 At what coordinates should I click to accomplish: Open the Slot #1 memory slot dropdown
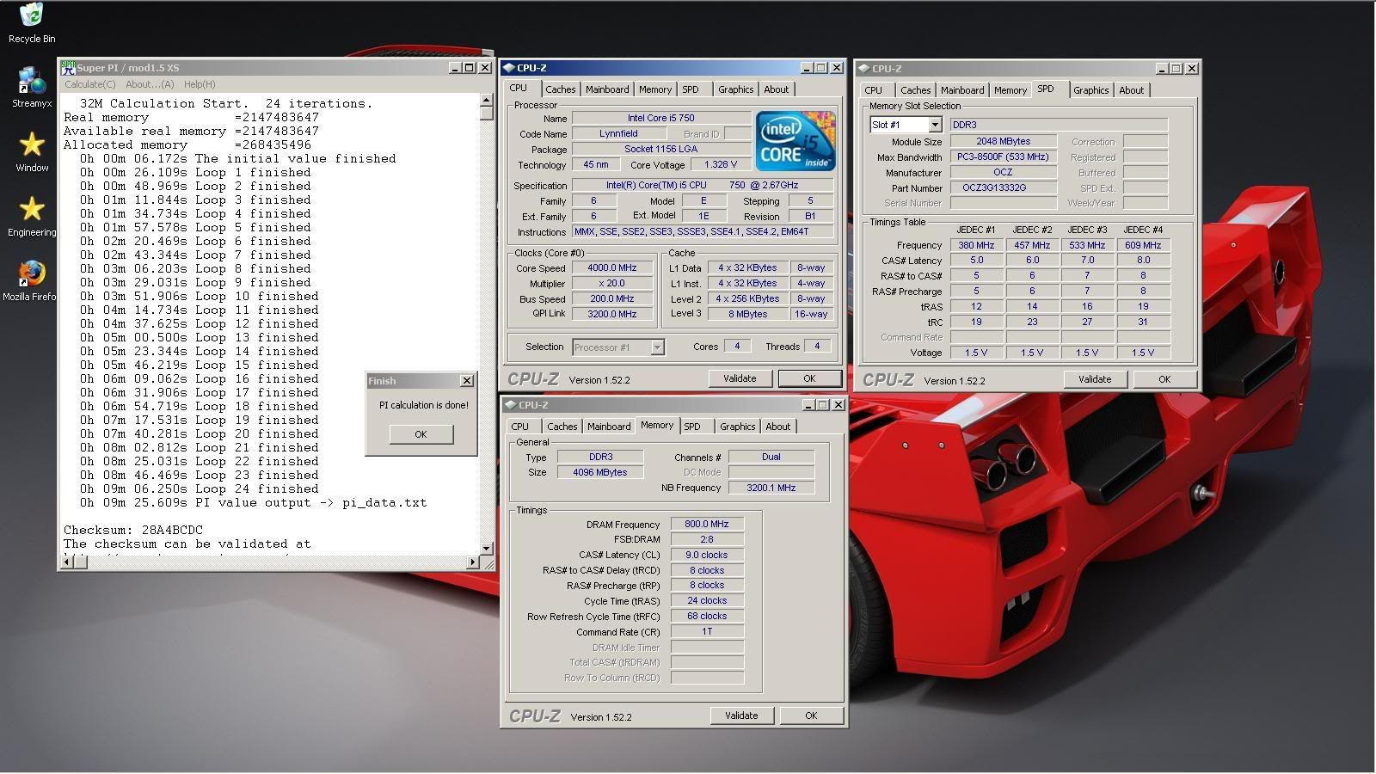(934, 126)
